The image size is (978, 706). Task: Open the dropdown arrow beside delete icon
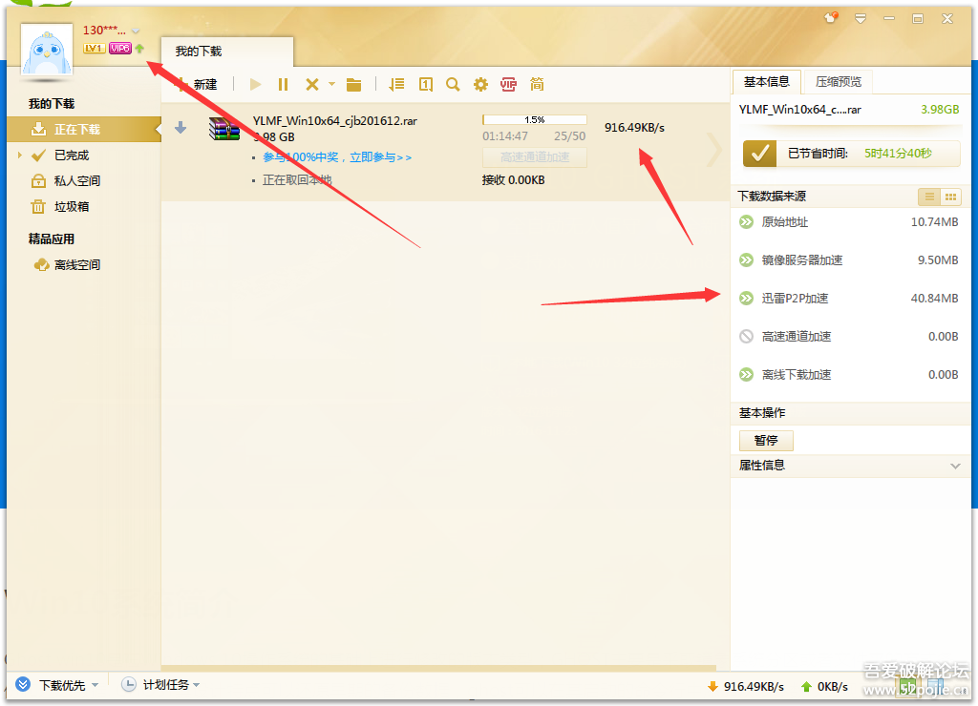331,84
